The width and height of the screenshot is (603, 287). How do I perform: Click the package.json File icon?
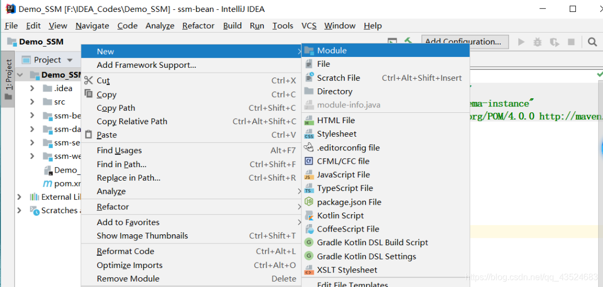pos(309,202)
